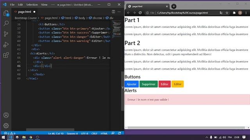The width and height of the screenshot is (250, 140).
Task: Close the page.html Chrome tab
Action: point(167,6)
